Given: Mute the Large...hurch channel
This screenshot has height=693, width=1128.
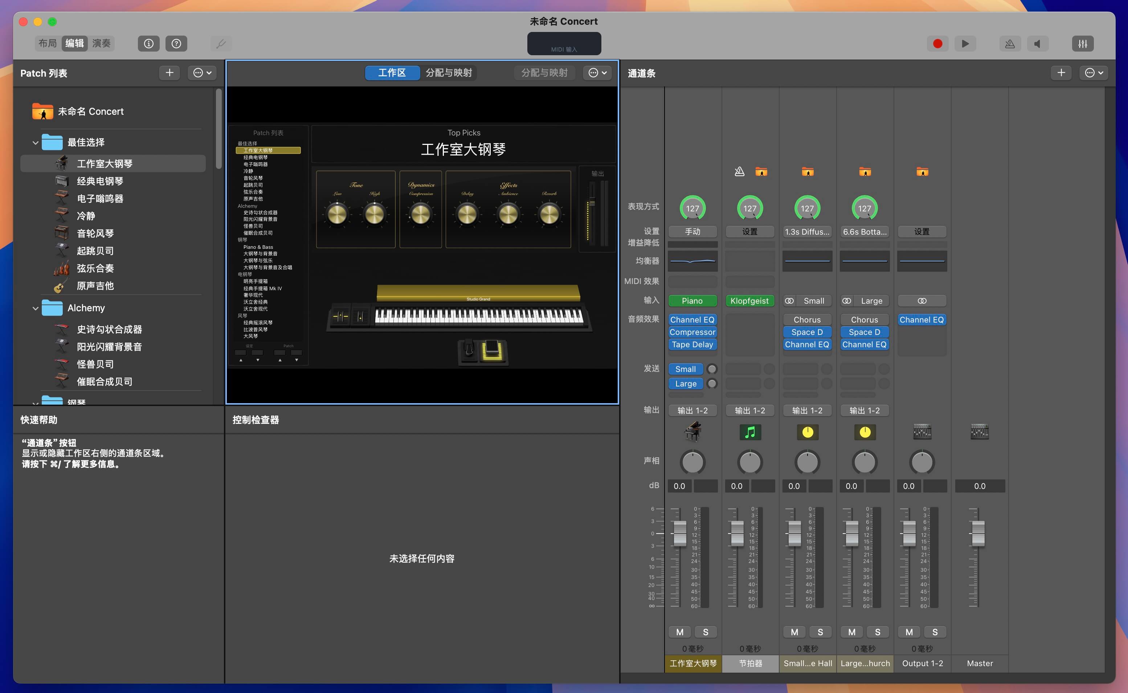Looking at the screenshot, I should coord(851,632).
